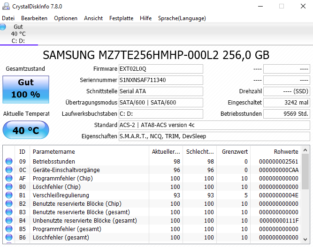Click ID cell AF
313x247 pixels.
[x=23, y=178]
